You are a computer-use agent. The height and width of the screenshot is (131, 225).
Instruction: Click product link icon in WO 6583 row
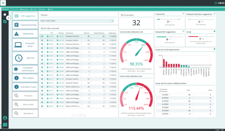click(57, 102)
